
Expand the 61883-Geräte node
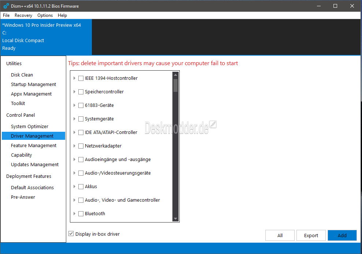pyautogui.click(x=74, y=105)
